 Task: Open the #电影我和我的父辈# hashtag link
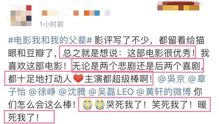click(50, 40)
